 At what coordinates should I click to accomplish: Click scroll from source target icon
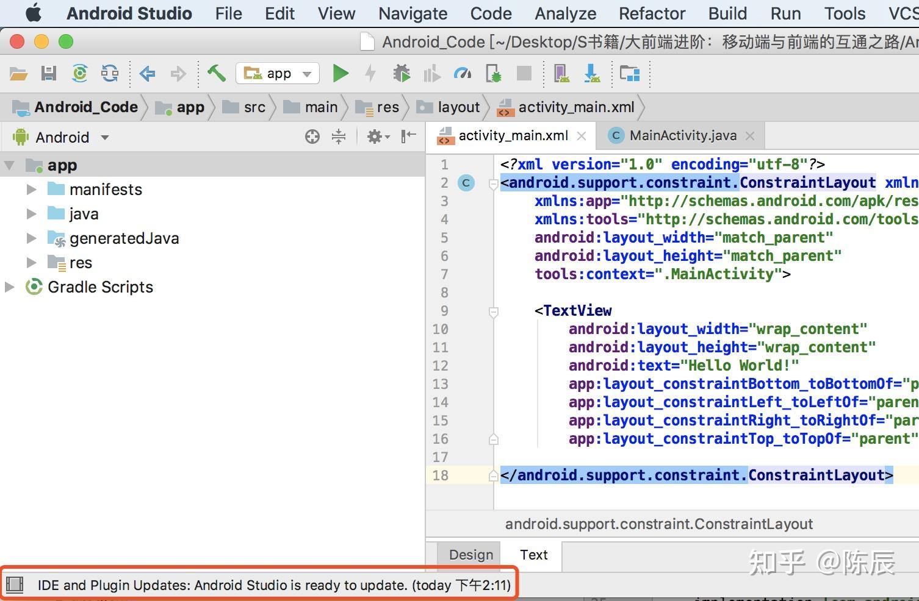click(312, 137)
